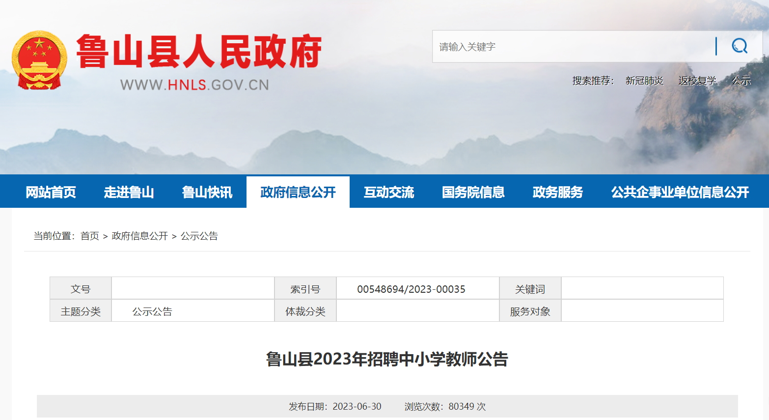The height and width of the screenshot is (420, 769).
Task: Navigate to 国务院信息
Action: pos(473,192)
